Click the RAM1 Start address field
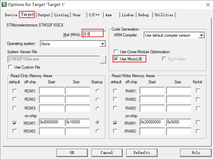Viewport: 214px width, 159px height. click(152, 91)
